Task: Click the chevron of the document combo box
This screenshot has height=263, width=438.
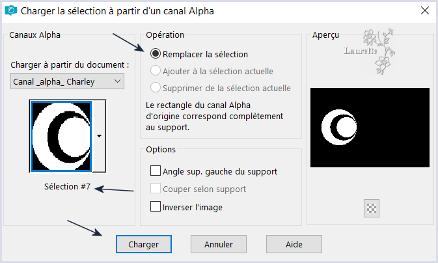Action: (117, 81)
